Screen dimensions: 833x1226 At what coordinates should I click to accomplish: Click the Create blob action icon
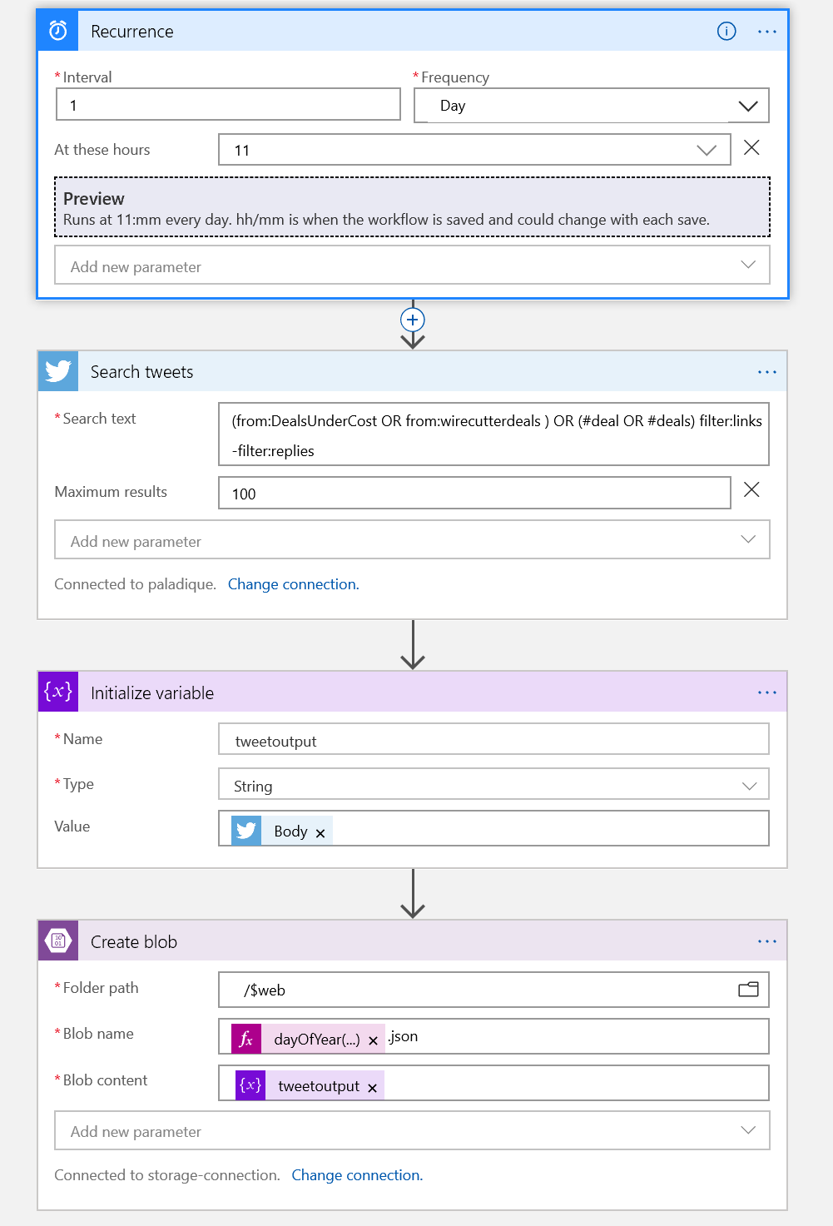point(57,941)
